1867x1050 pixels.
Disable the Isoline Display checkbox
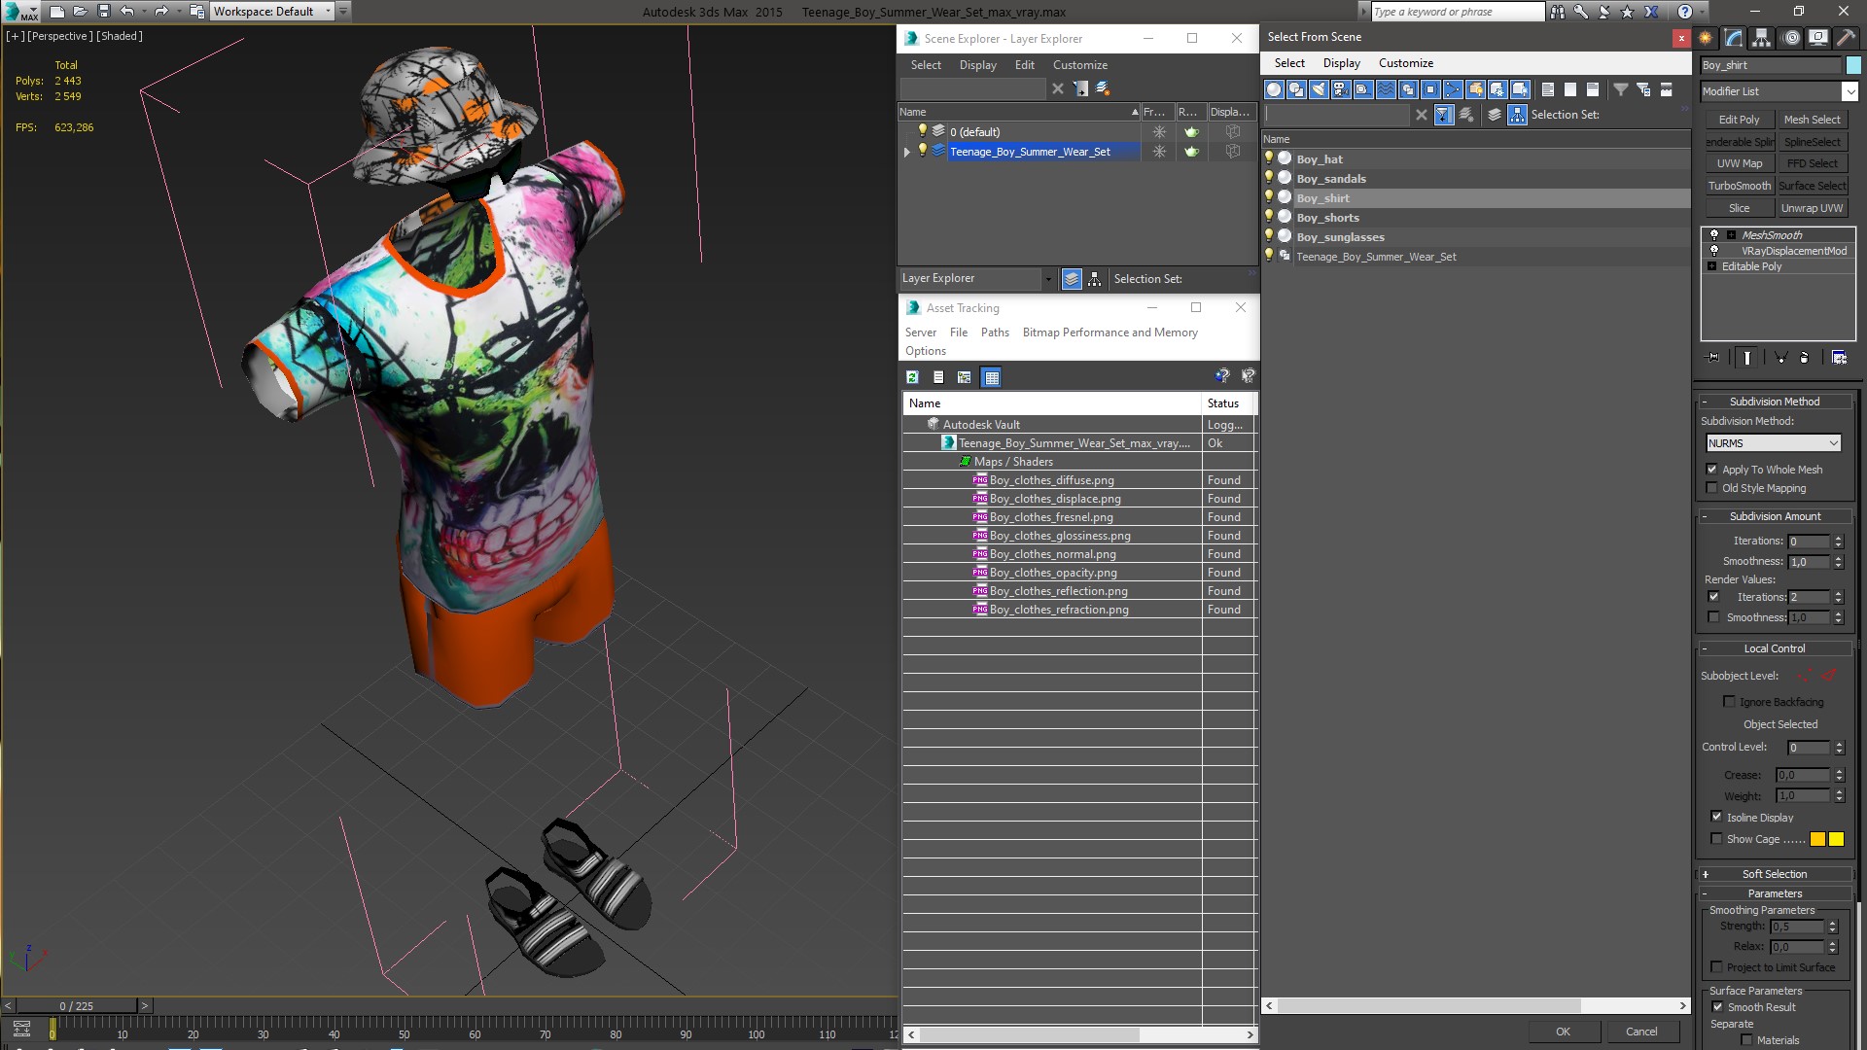point(1716,818)
